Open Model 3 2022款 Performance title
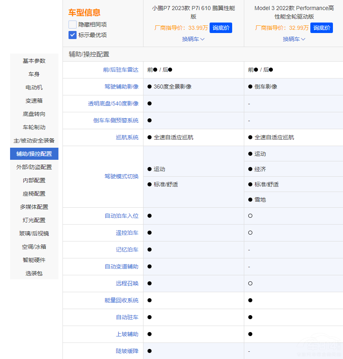The width and height of the screenshot is (343, 359). [x=294, y=12]
